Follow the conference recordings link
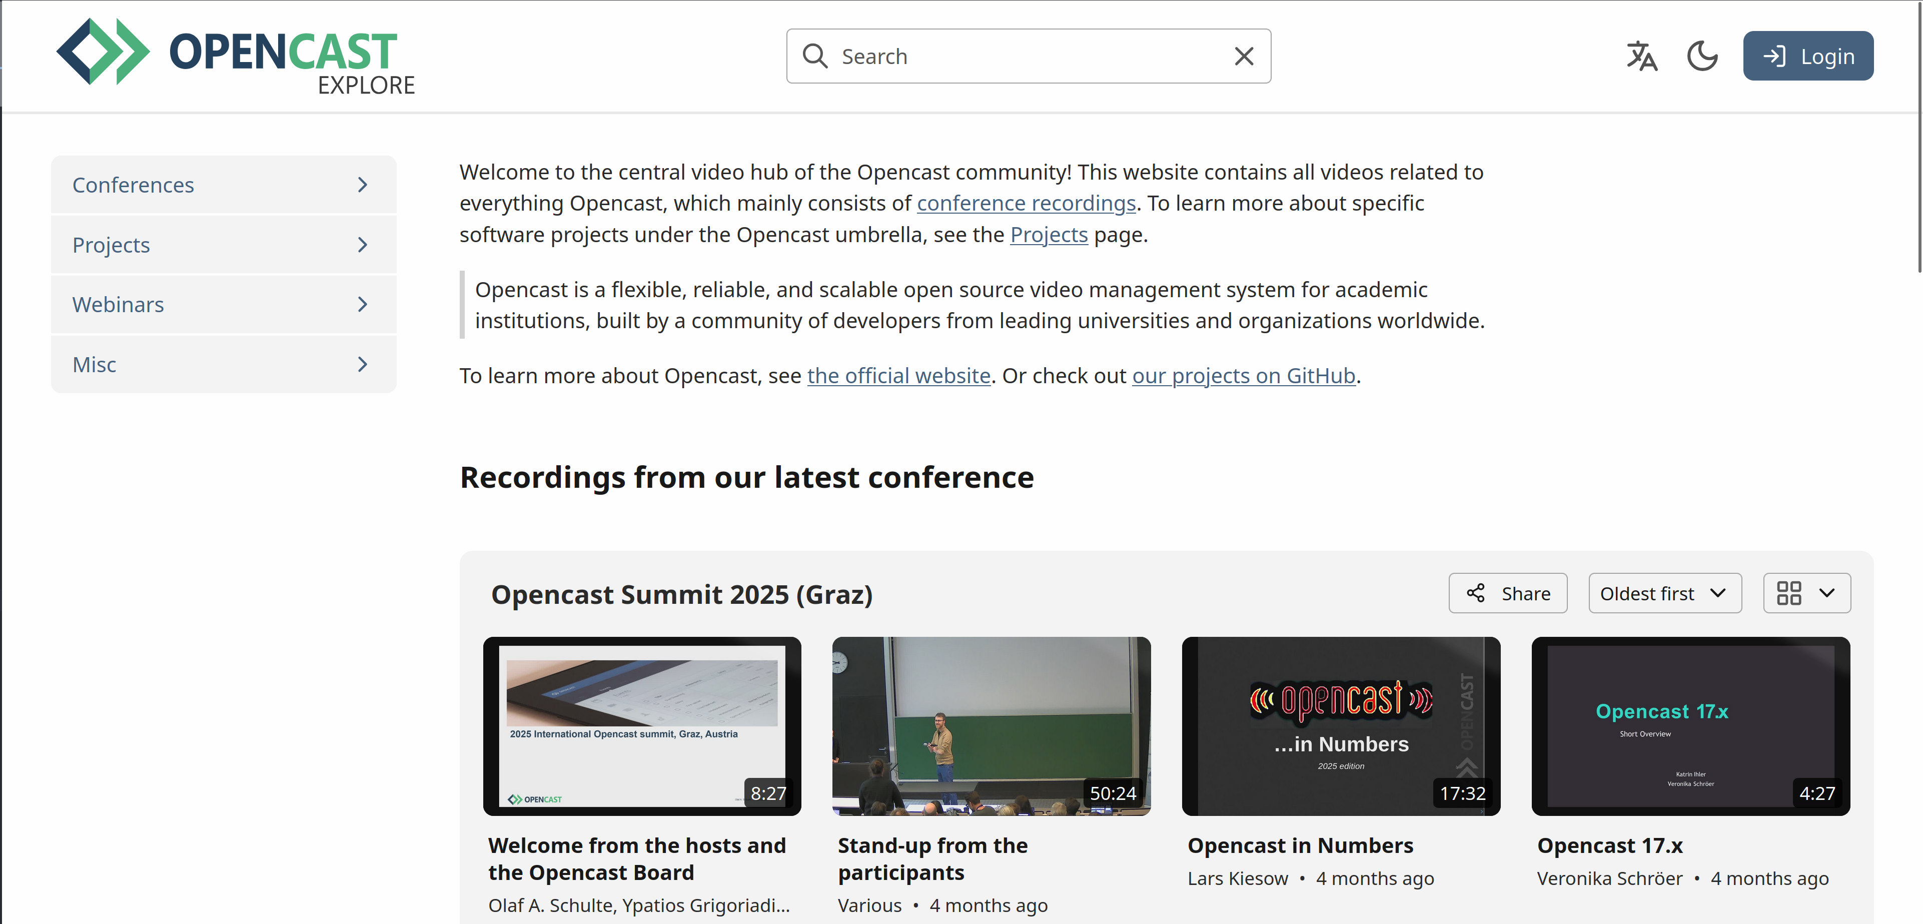This screenshot has width=1923, height=924. coord(1026,202)
